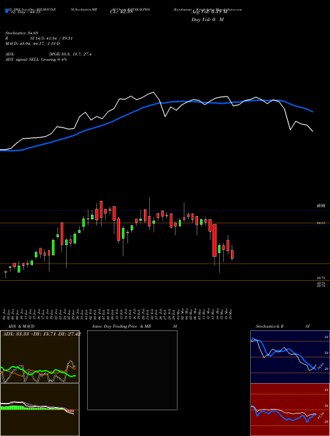
Task: Click the 'Stochastics & R' panel title
Action: pos(270,326)
